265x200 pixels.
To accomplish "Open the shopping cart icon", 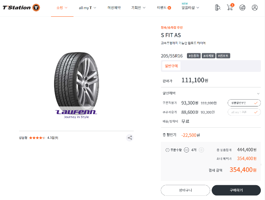I will 230,8.
